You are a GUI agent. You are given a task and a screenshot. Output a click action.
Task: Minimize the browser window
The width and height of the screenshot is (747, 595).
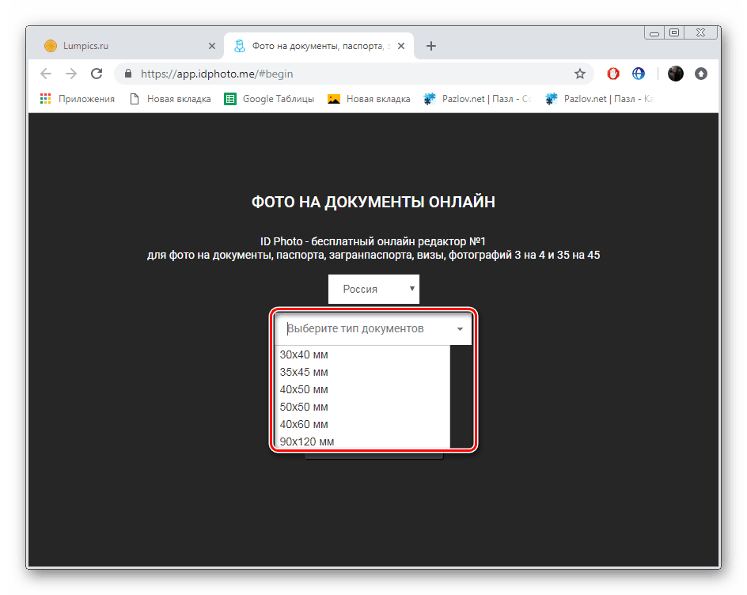[654, 32]
